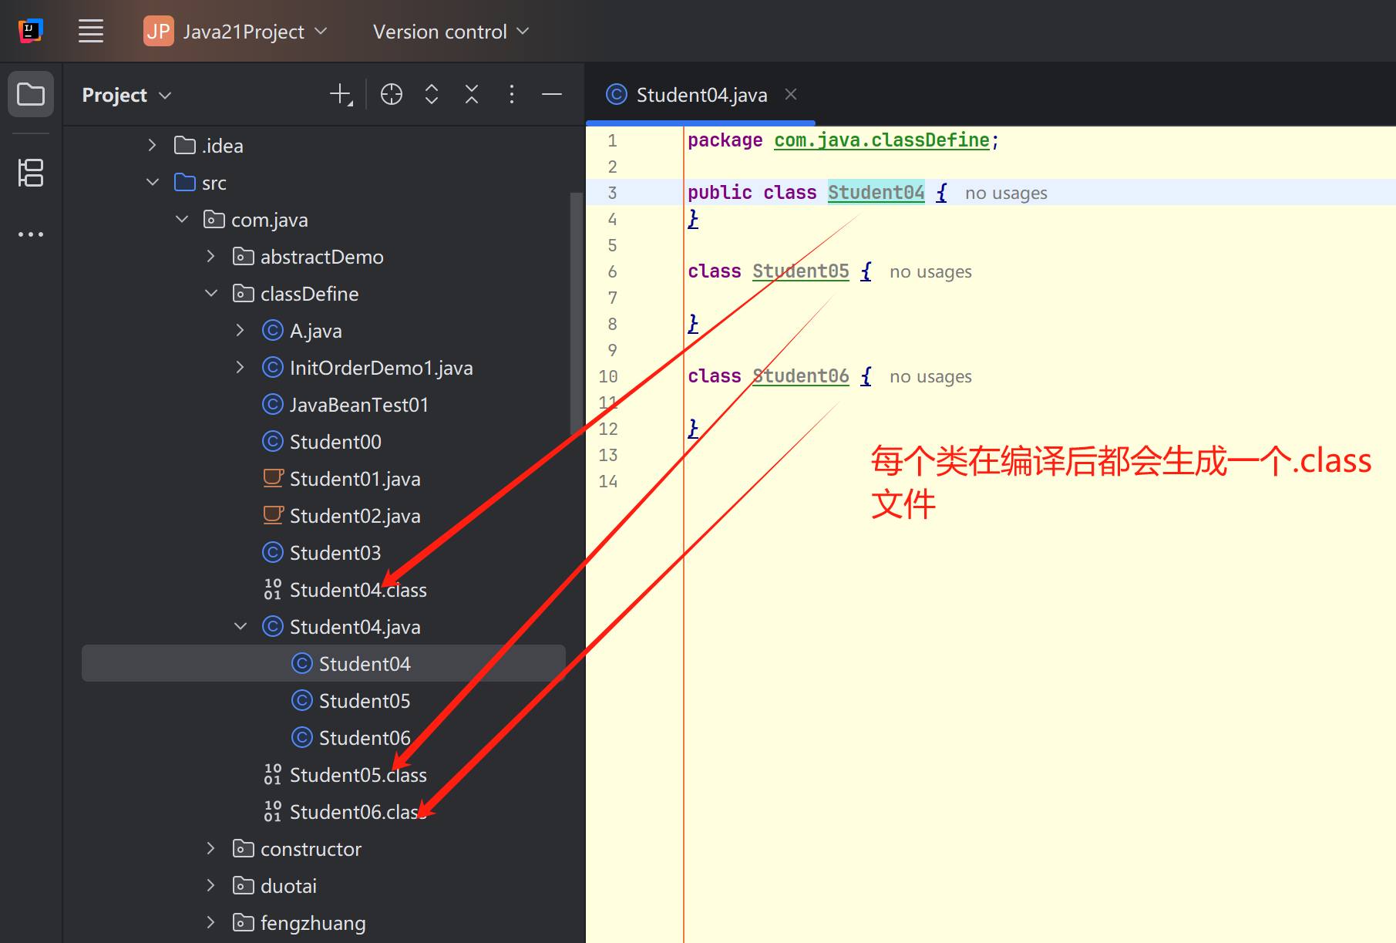Expand the constructor package

click(210, 848)
